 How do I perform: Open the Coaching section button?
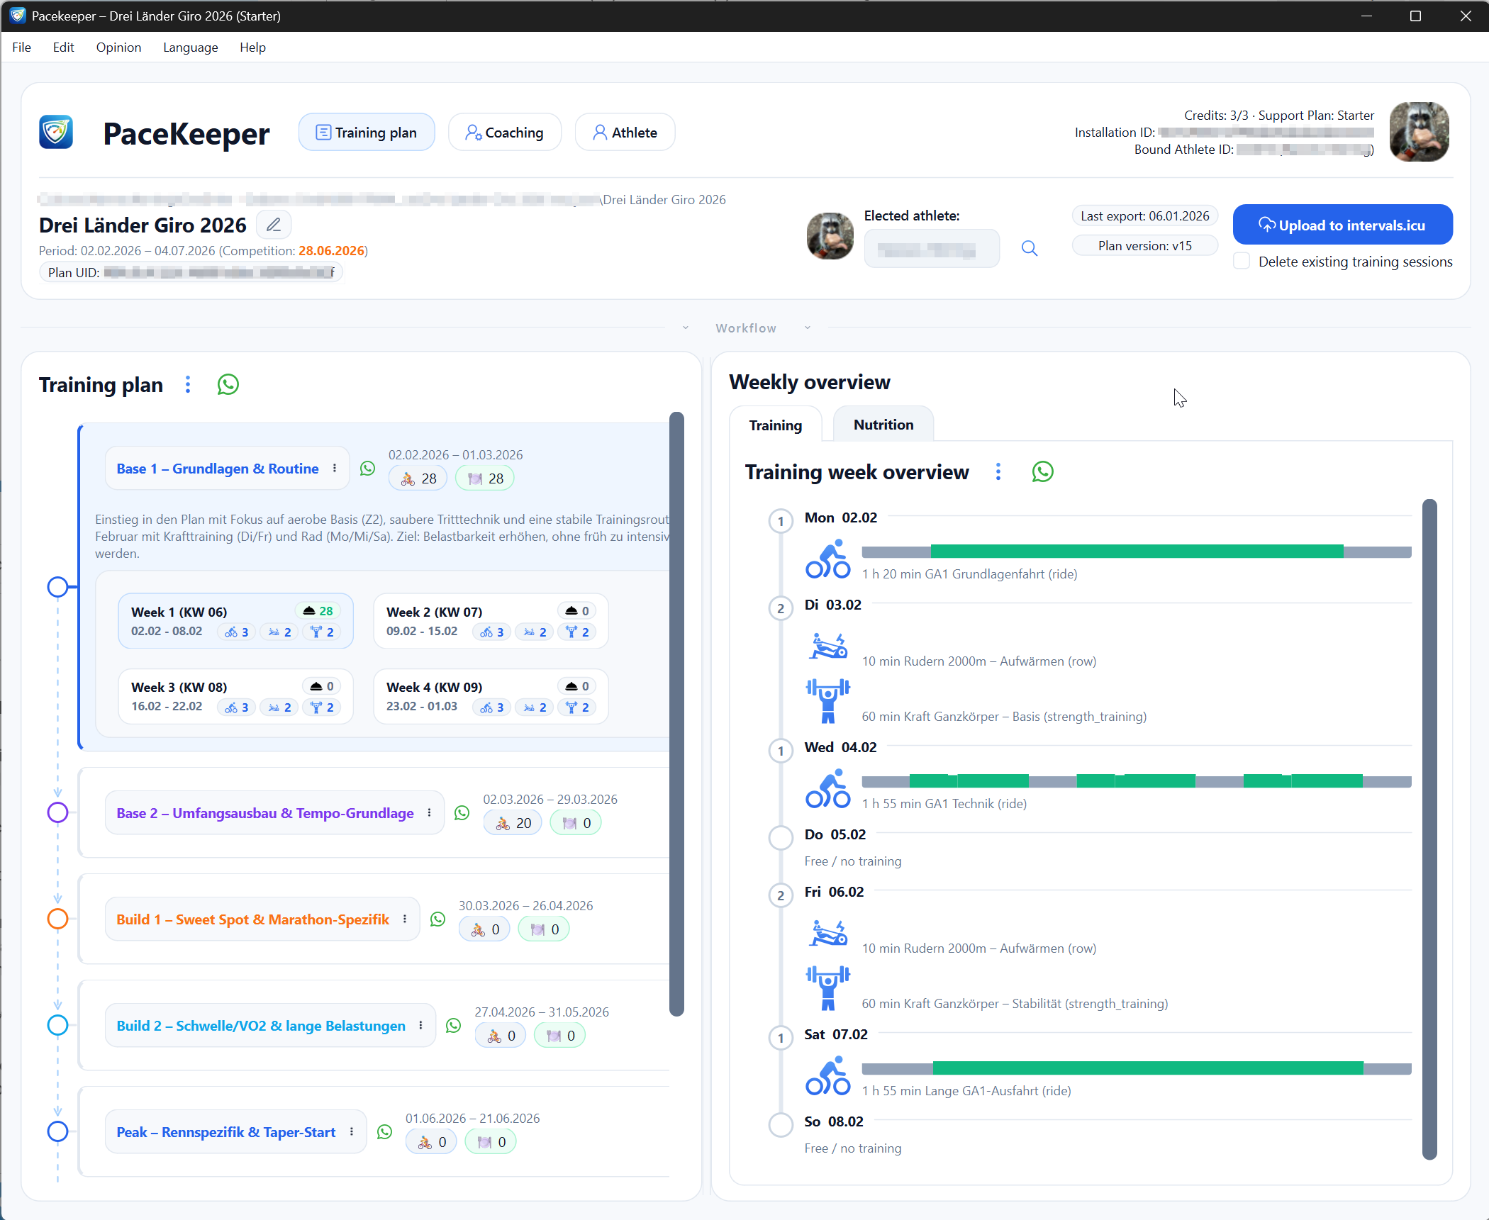[504, 133]
